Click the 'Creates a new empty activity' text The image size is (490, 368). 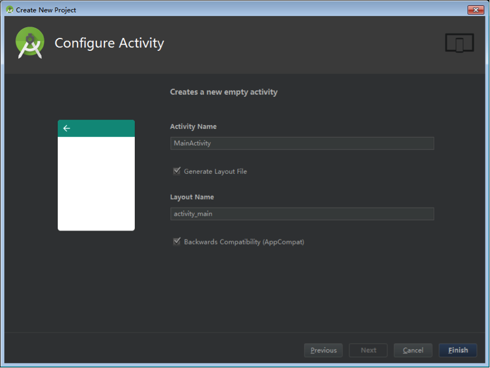pos(224,92)
